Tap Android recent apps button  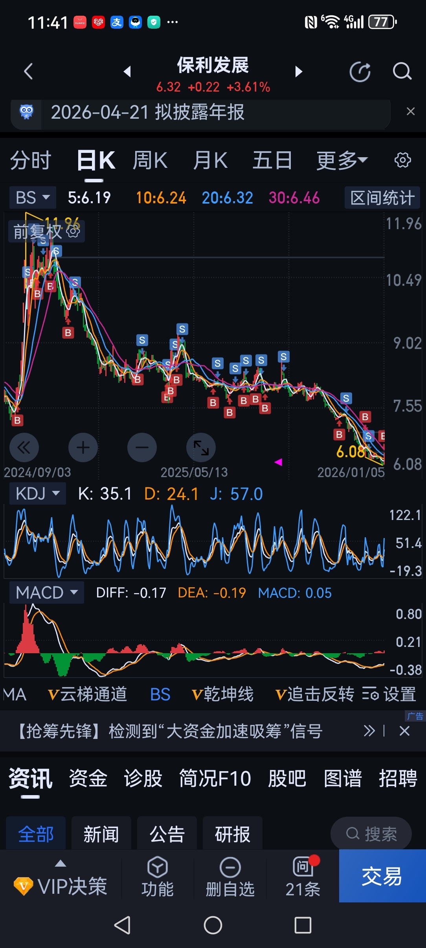[x=303, y=925]
